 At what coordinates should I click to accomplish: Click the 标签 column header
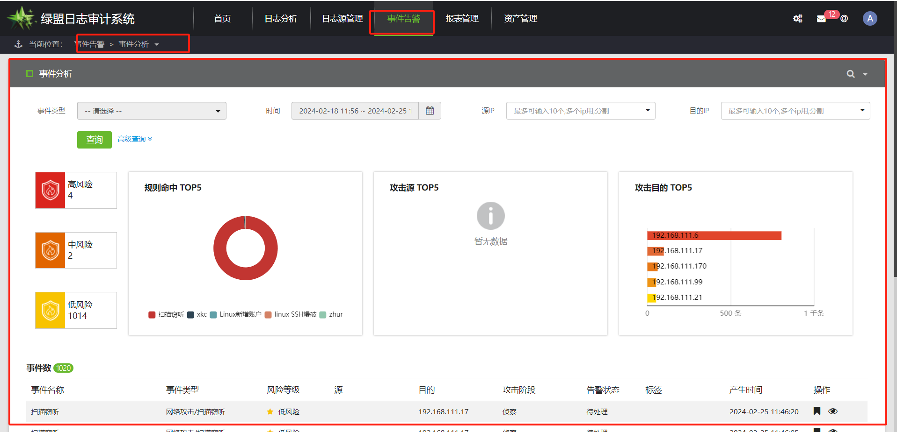click(654, 390)
